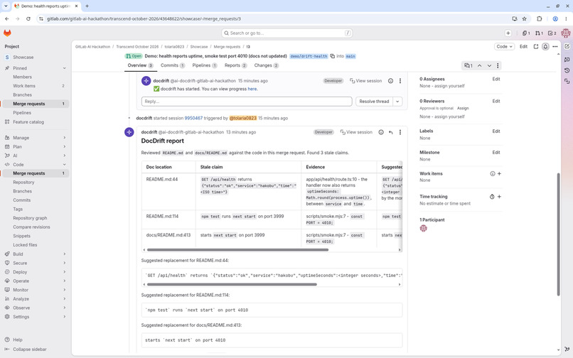
Task: Click participant avatar in sidebar
Action: tap(423, 228)
